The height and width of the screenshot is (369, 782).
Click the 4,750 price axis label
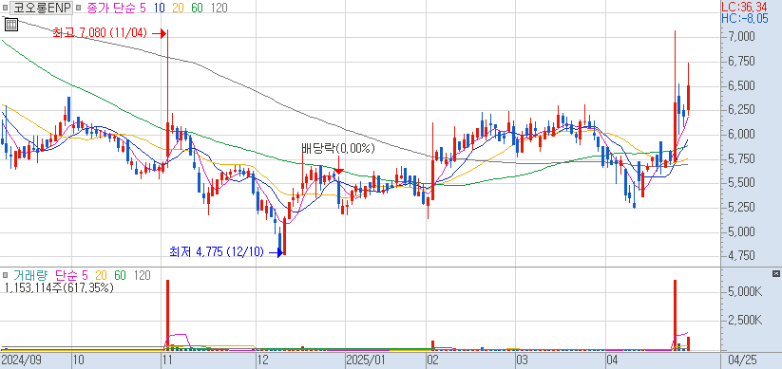(740, 256)
